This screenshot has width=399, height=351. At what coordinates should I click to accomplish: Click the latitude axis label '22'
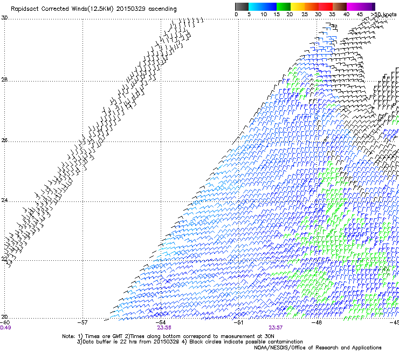coord(4,259)
